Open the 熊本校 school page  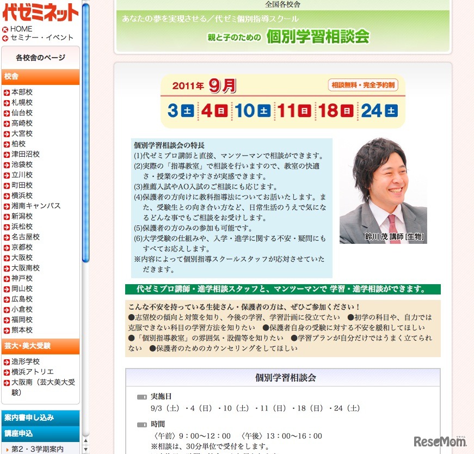pos(22,330)
